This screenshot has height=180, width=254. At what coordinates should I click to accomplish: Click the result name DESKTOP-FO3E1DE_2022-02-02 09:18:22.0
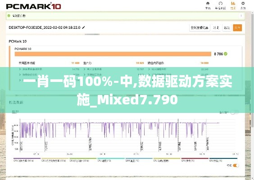click(45, 27)
